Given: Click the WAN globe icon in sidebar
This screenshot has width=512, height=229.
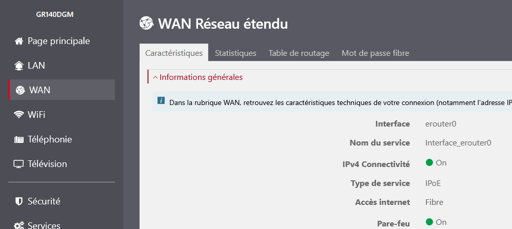Looking at the screenshot, I should pyautogui.click(x=20, y=90).
